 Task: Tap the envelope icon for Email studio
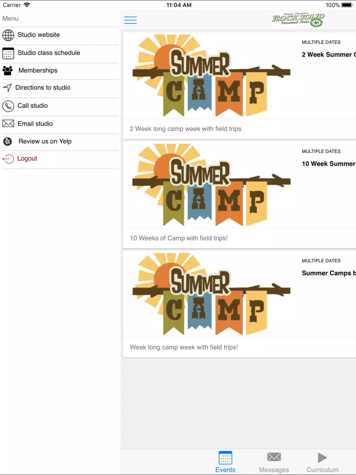8,124
